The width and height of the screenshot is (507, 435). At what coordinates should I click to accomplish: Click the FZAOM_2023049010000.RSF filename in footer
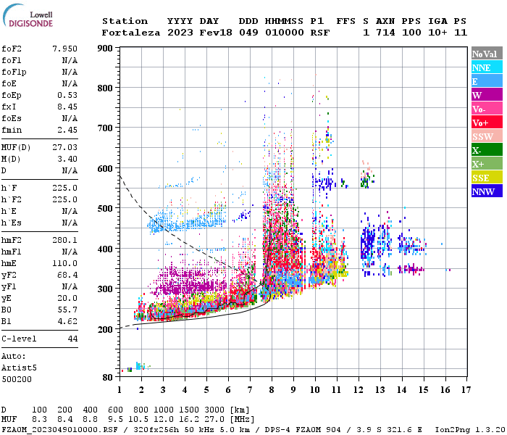(59, 430)
